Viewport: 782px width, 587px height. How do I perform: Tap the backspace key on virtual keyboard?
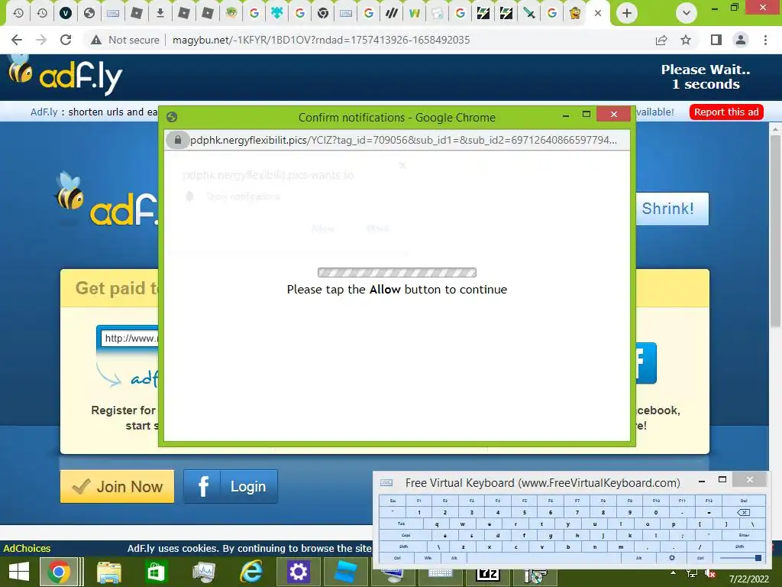(743, 512)
